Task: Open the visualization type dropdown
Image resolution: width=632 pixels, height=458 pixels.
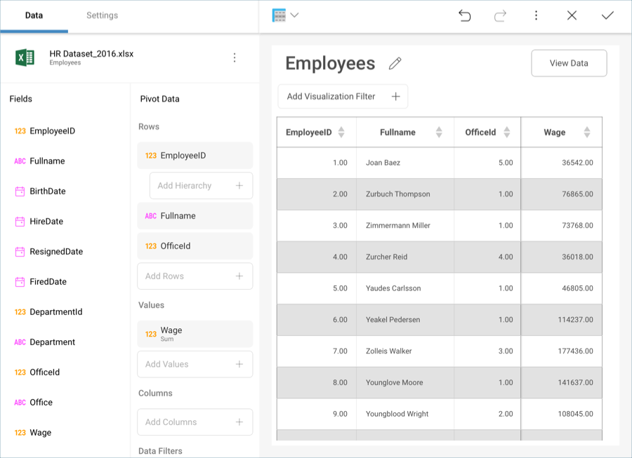Action: pyautogui.click(x=286, y=15)
